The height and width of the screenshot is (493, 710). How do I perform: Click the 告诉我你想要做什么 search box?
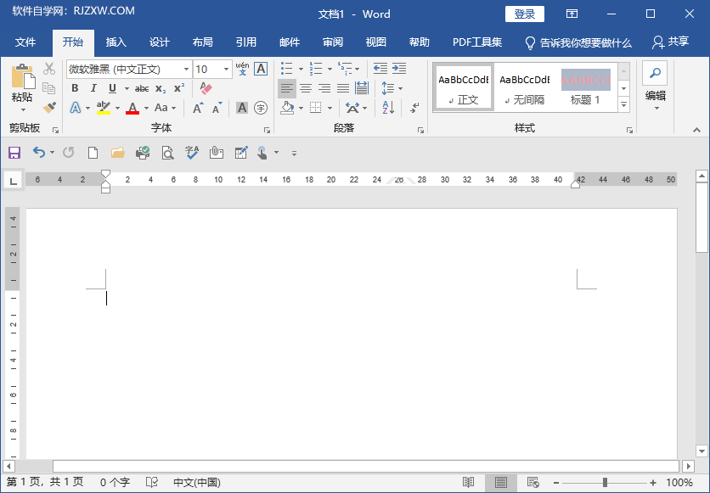[578, 42]
